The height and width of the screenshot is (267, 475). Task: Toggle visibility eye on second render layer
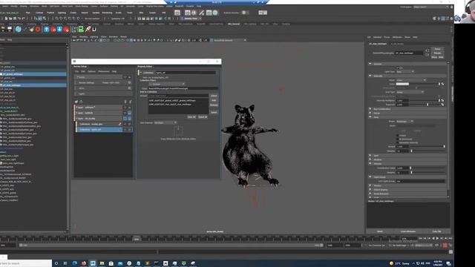click(x=125, y=113)
